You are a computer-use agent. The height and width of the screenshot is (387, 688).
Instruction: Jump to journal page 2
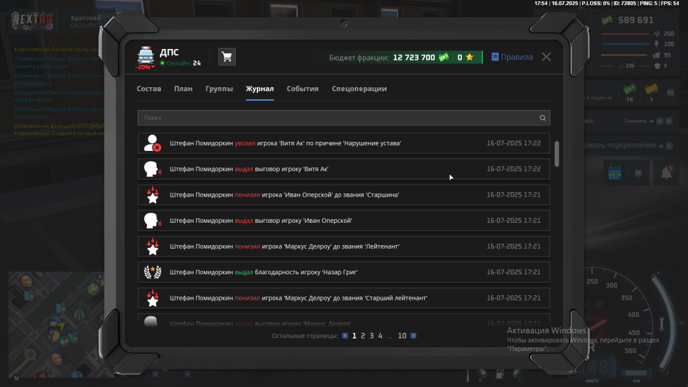pos(363,335)
